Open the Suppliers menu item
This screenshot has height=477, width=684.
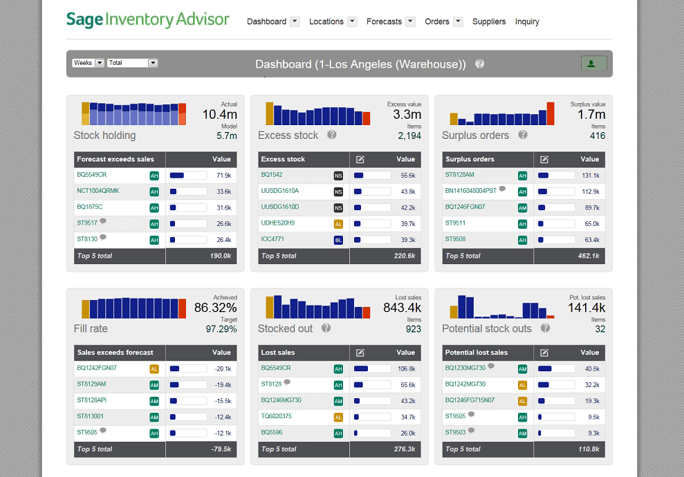[489, 21]
